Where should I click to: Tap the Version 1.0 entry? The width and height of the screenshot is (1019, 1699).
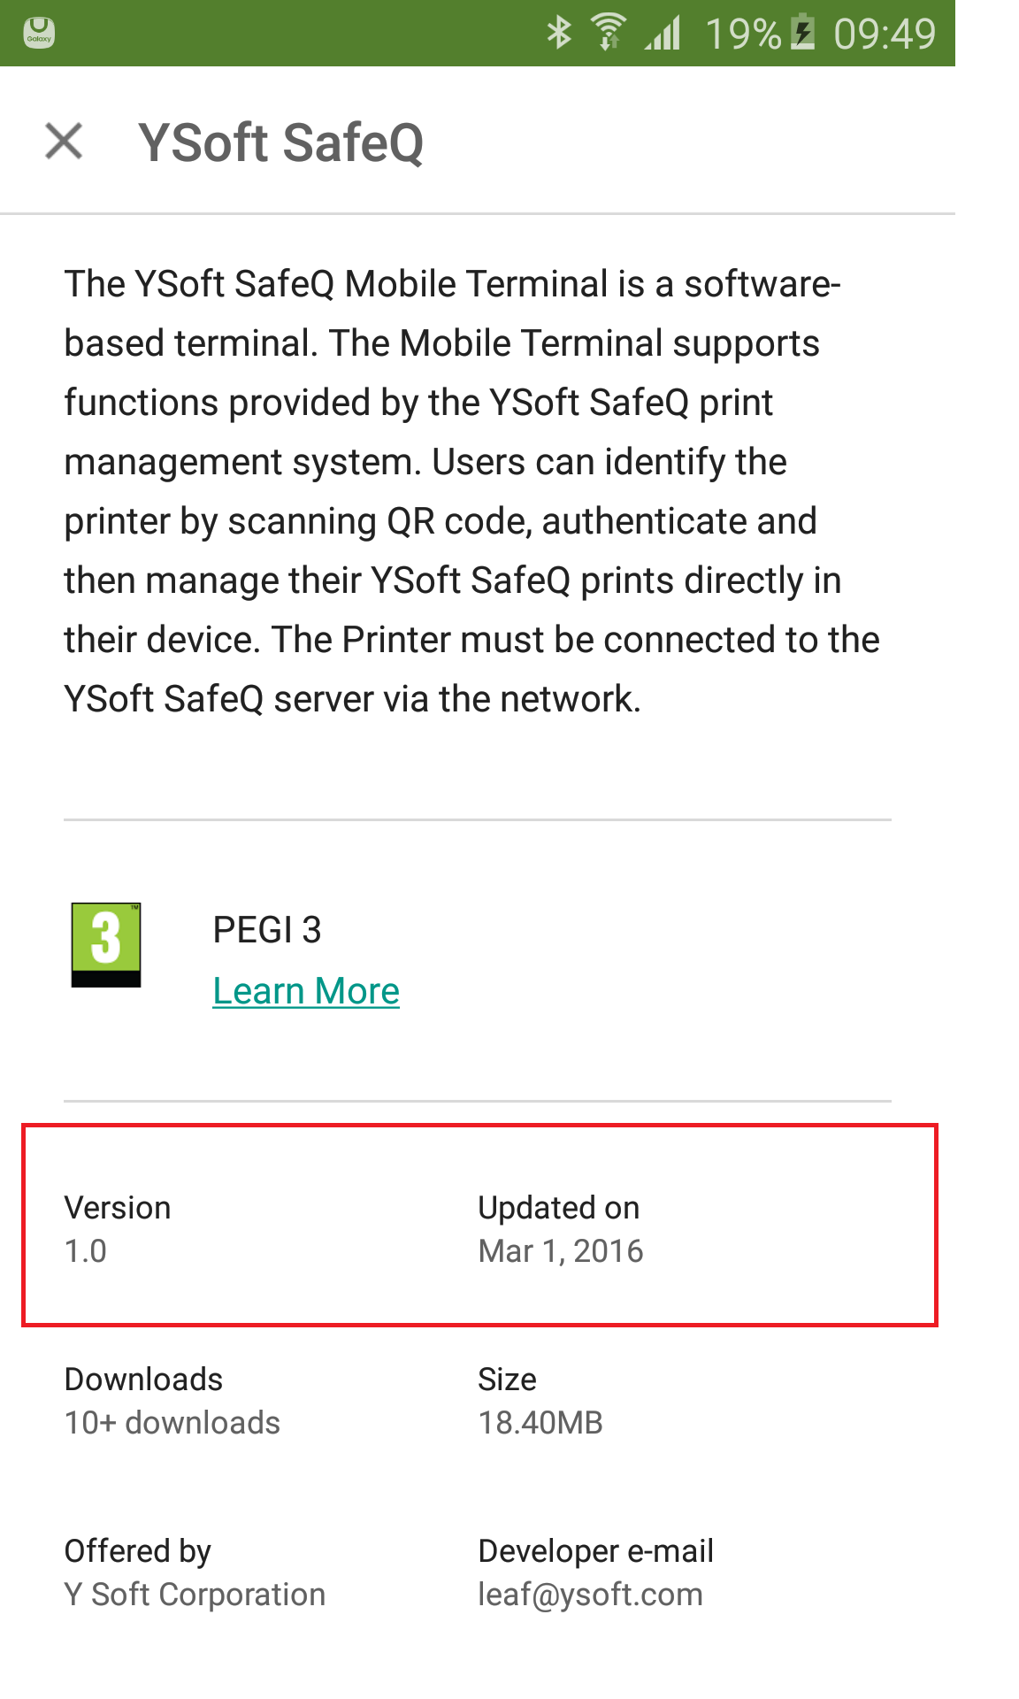(118, 1229)
